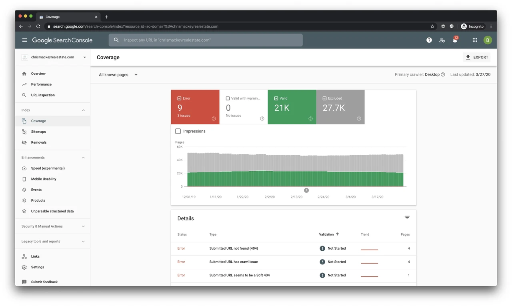512x306 pixels.
Task: Click help icon on Valid with warnings card
Action: [x=262, y=118]
